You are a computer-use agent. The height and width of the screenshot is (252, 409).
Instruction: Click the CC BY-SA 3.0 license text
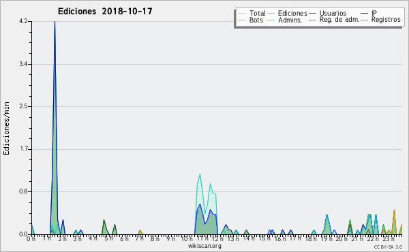(388, 247)
